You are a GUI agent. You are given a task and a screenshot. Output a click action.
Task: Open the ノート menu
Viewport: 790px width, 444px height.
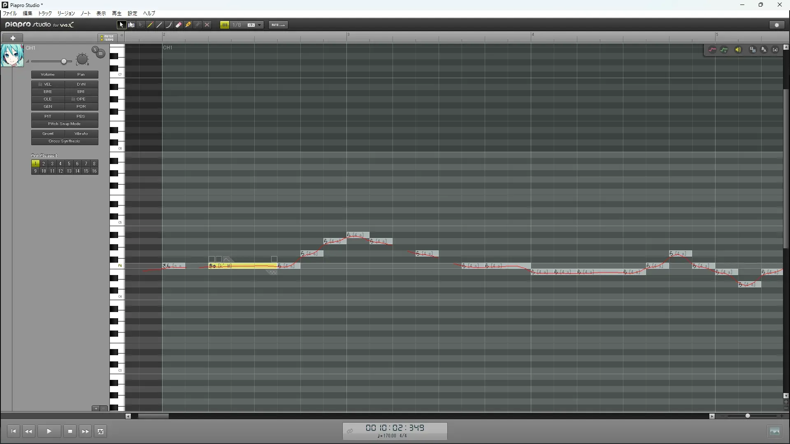(86, 14)
